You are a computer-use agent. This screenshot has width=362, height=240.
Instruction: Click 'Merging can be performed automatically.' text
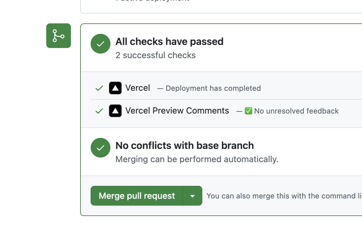pos(197,159)
